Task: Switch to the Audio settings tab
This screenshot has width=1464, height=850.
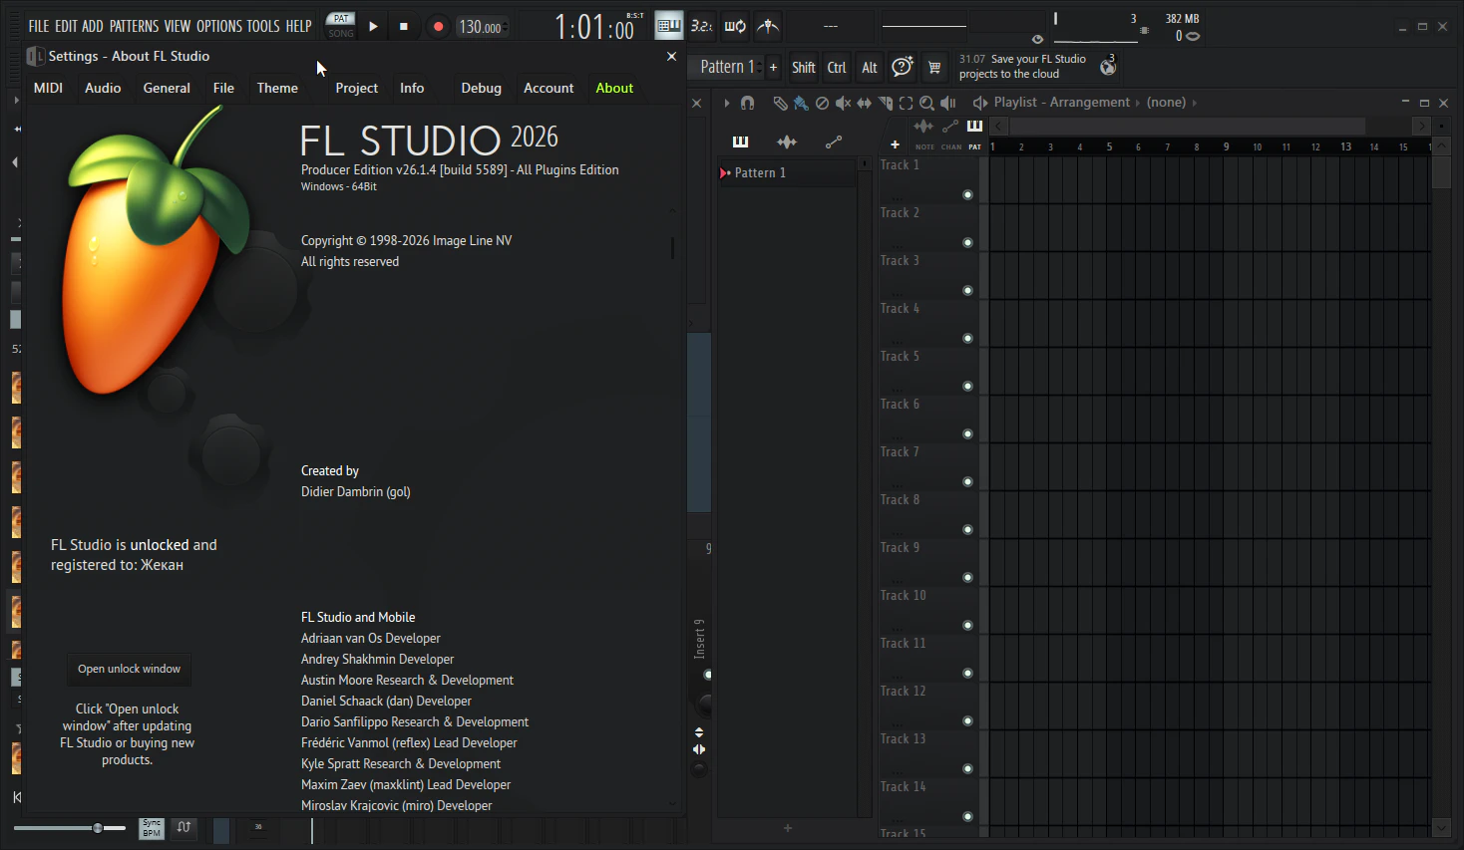Action: point(103,88)
